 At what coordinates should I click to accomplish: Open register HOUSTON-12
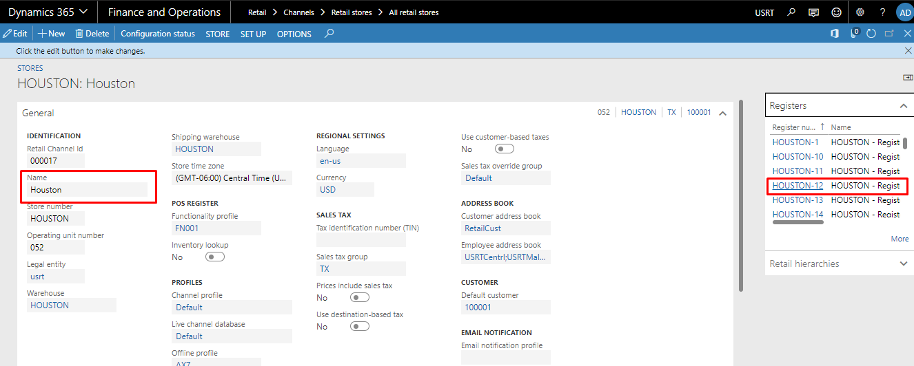tap(798, 186)
